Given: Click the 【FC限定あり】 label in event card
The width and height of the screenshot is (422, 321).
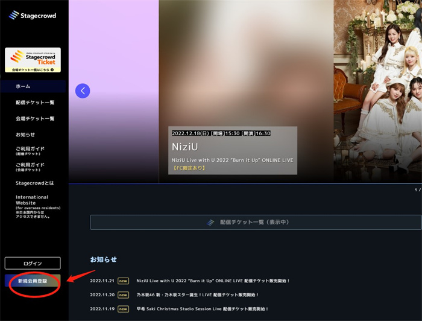Looking at the screenshot, I should click(x=189, y=168).
